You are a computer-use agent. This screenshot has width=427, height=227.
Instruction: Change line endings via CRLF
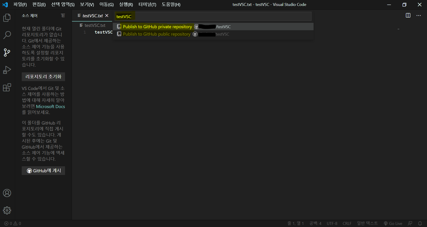tap(347, 223)
